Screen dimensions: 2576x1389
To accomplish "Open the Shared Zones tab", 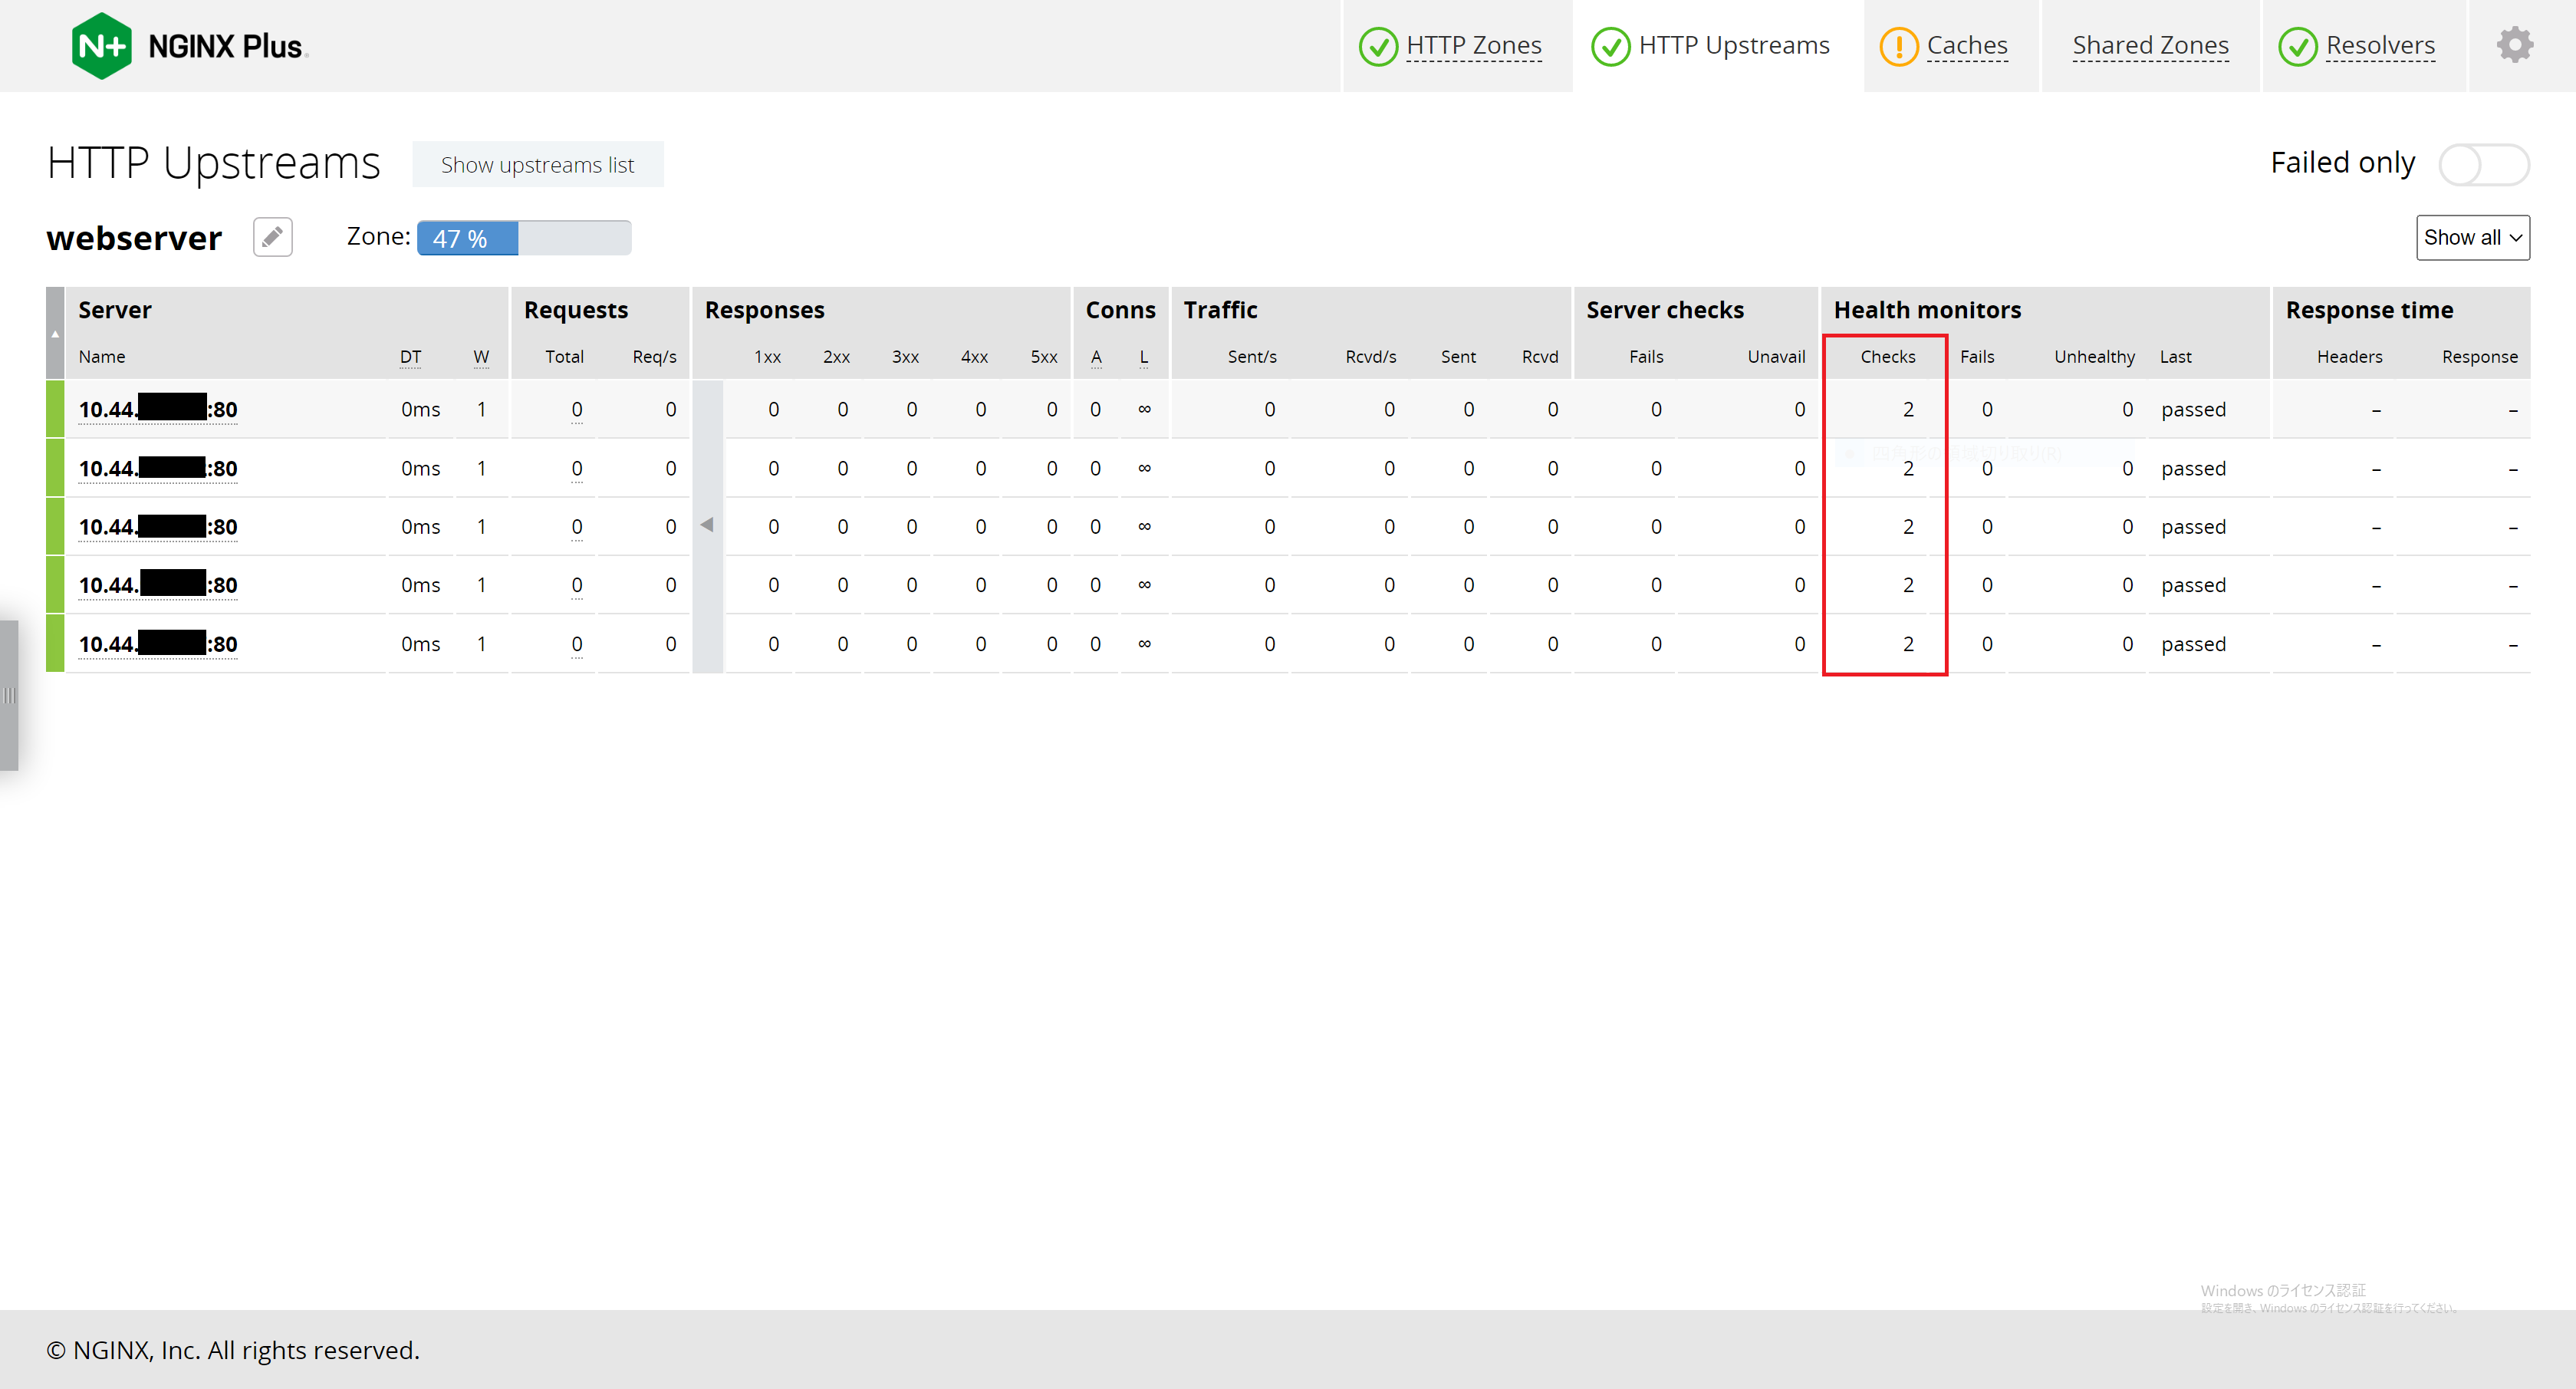I will pos(2150,46).
